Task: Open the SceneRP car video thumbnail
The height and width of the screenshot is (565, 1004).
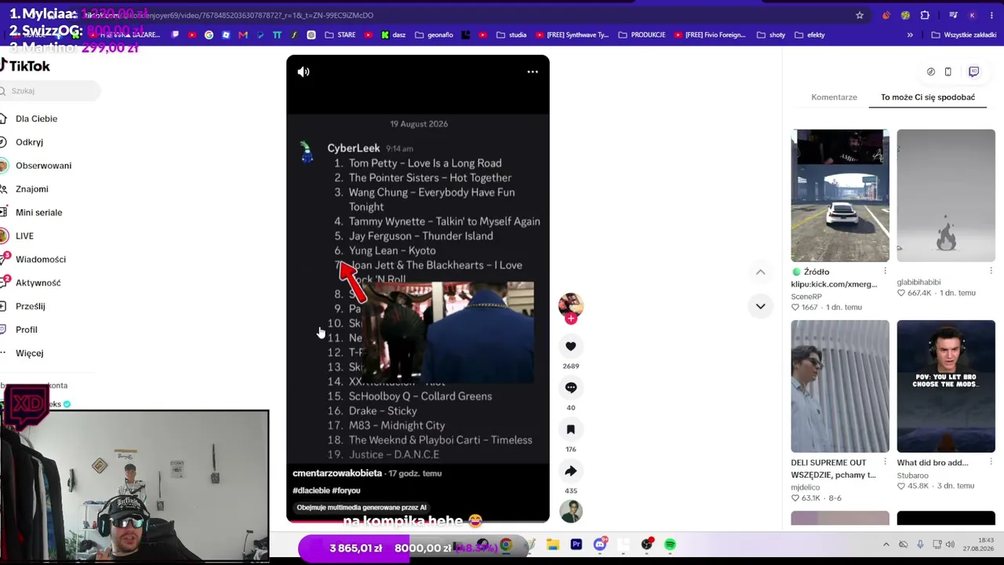Action: [x=840, y=195]
